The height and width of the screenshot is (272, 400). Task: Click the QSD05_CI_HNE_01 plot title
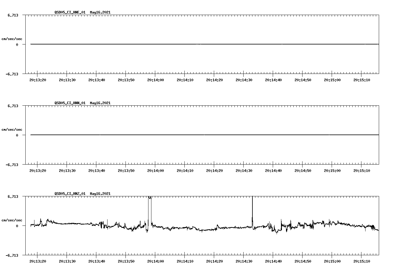coord(82,12)
